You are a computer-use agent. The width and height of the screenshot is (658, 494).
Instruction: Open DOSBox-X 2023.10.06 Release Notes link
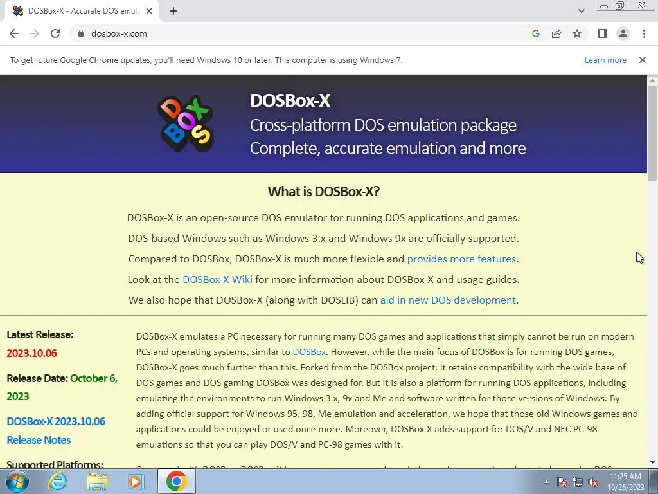click(x=56, y=430)
